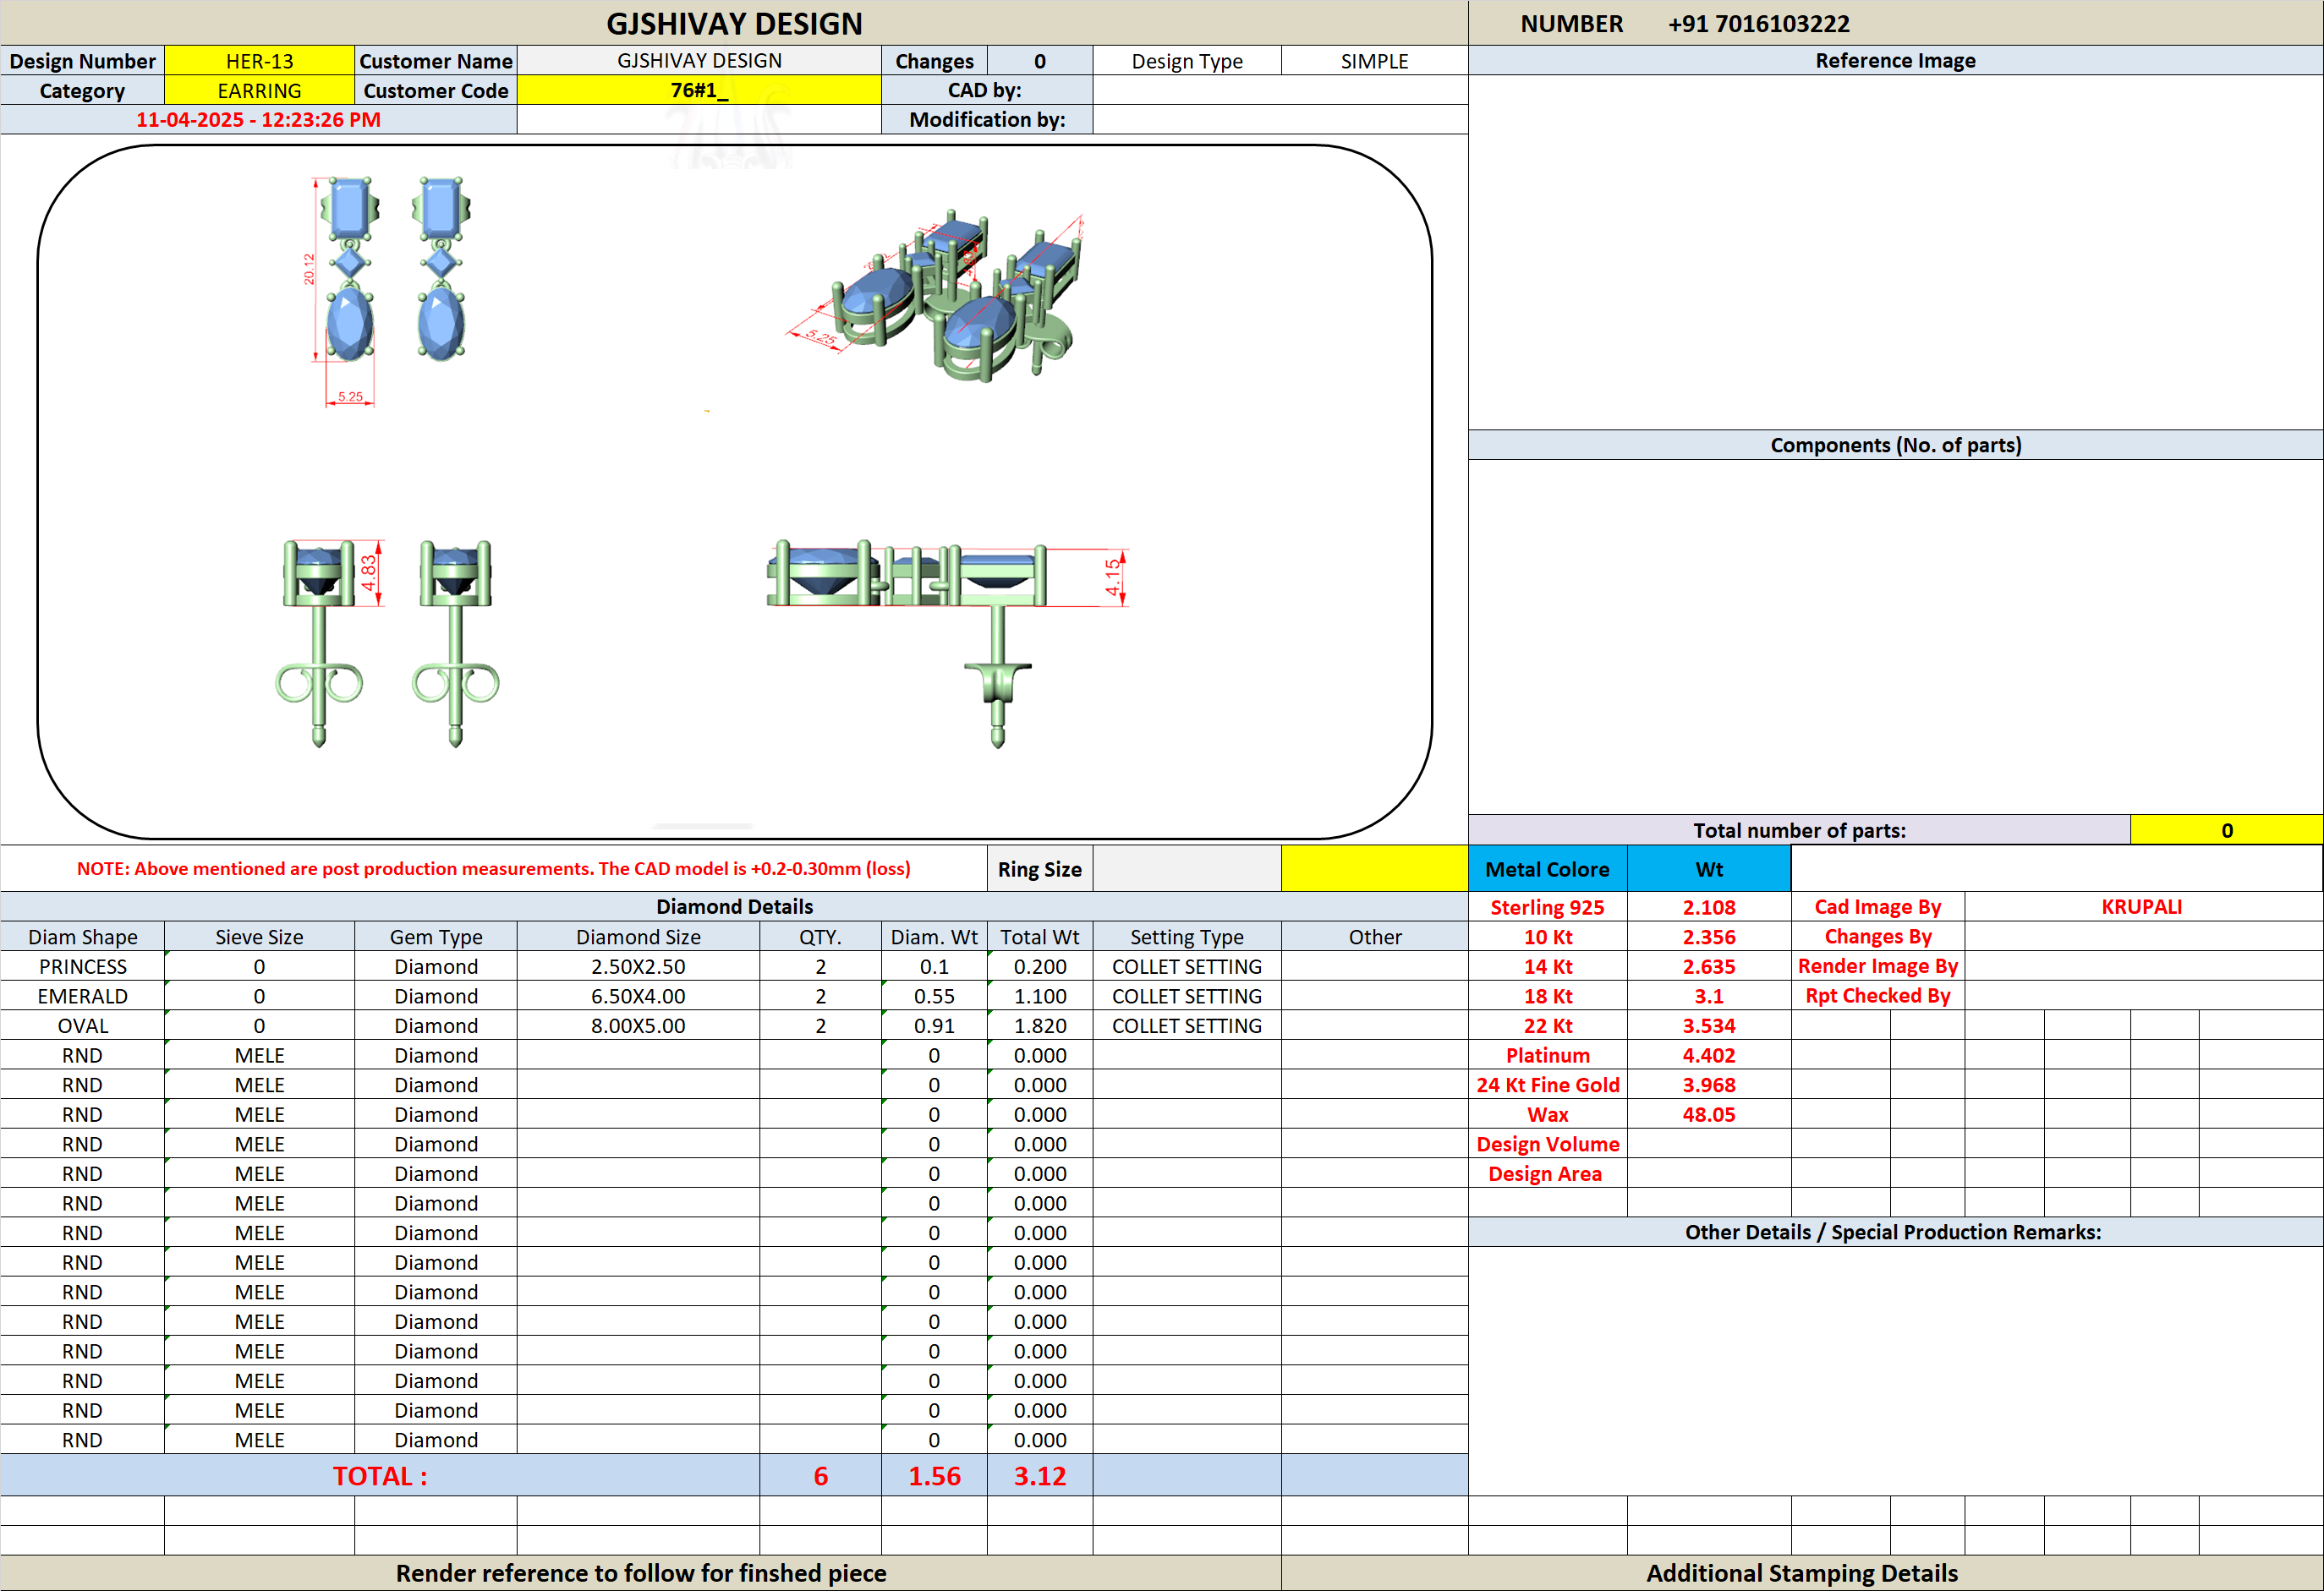
Task: Click the Ring Size empty value field
Action: coord(1187,869)
